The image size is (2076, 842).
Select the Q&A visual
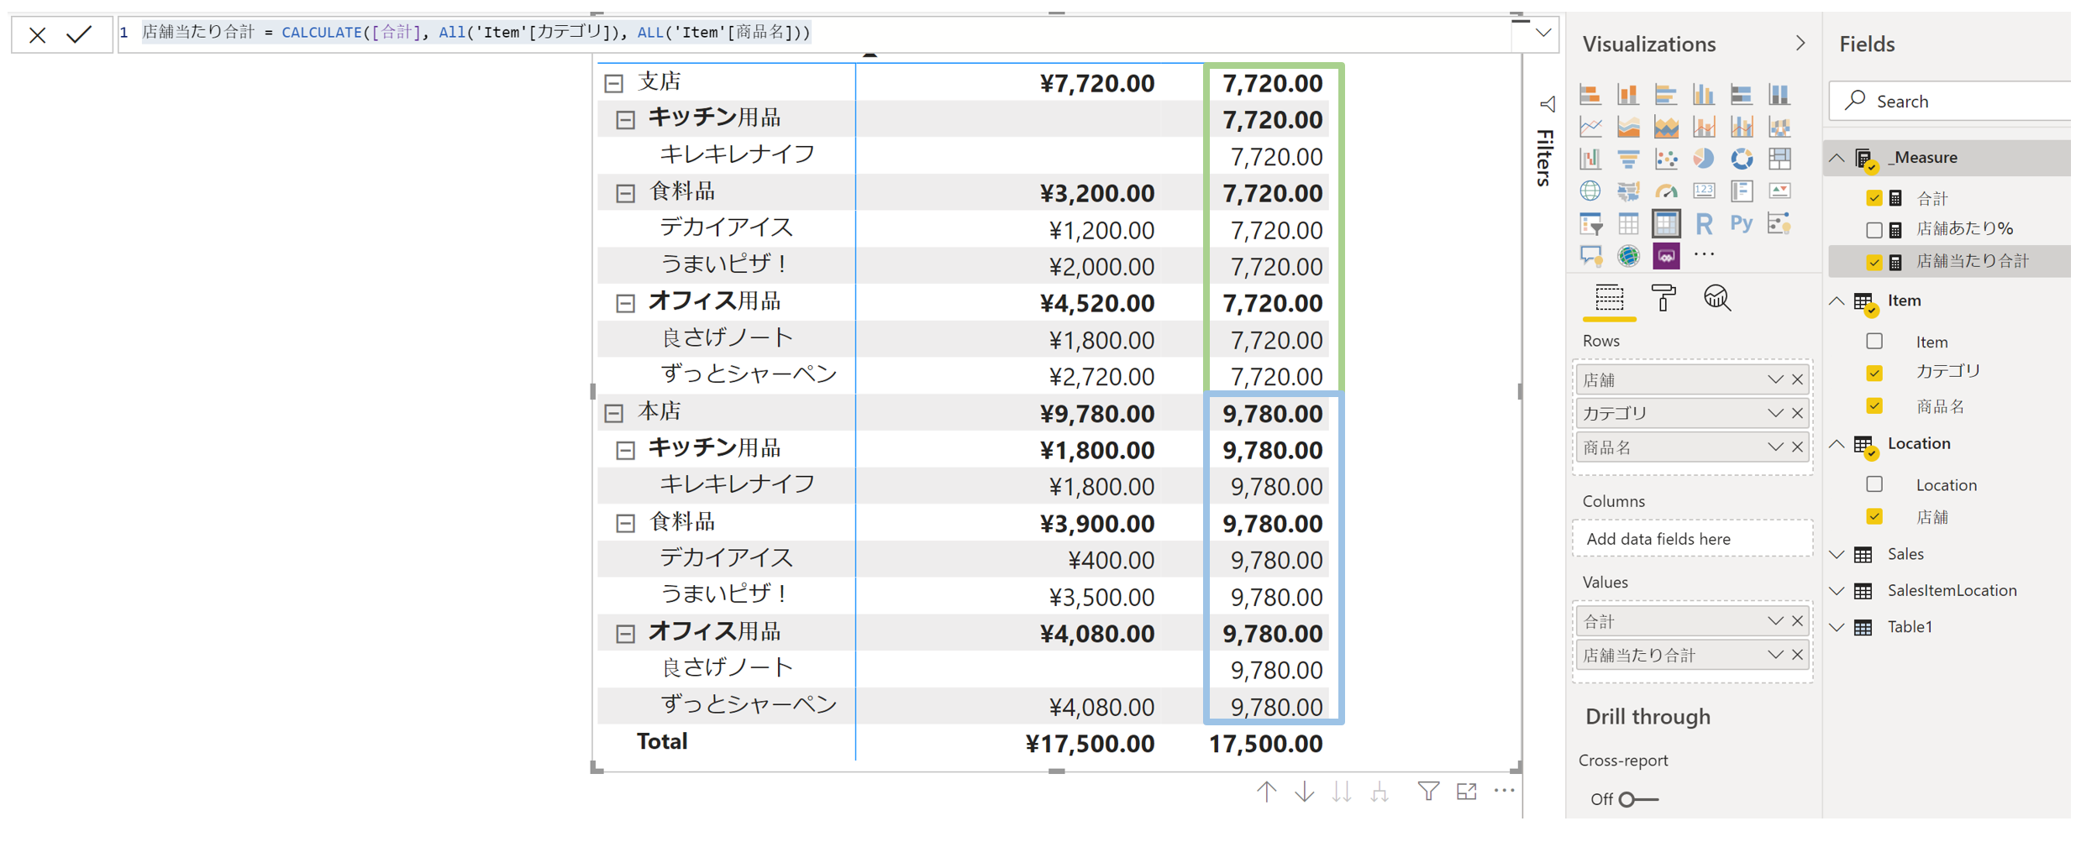pyautogui.click(x=1590, y=256)
